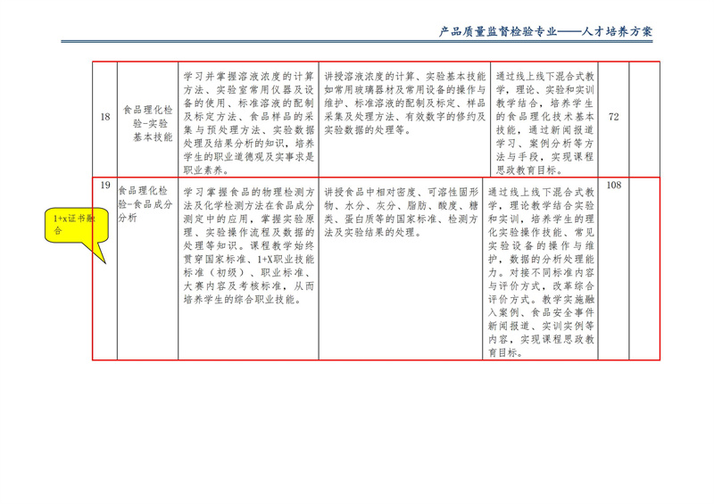This screenshot has height=504, width=714.
Task: Click the course name "食品理化检验-实验基本技能" cell
Action: pyautogui.click(x=146, y=117)
